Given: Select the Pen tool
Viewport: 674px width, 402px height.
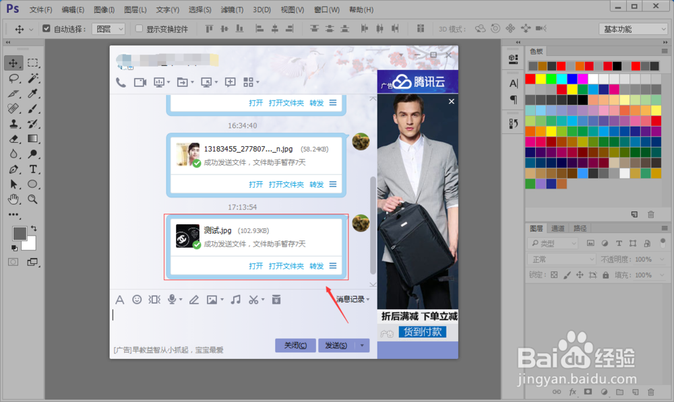Looking at the screenshot, I should (x=13, y=169).
